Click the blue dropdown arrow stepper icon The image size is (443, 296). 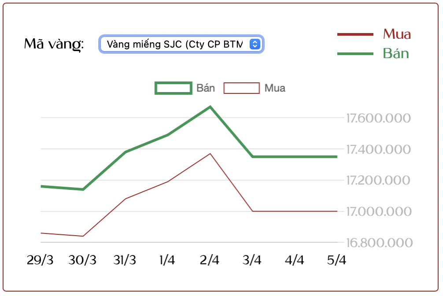[255, 44]
